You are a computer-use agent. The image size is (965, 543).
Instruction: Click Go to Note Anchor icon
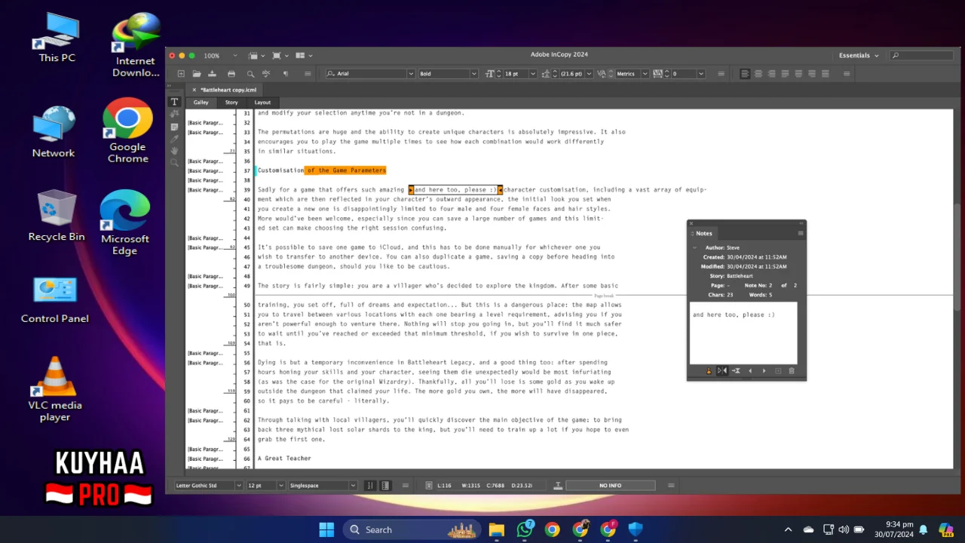pos(736,371)
